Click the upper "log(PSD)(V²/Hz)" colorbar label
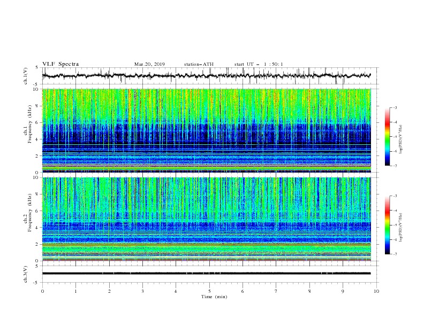Viewport: 424px width, 327px height. [400, 139]
